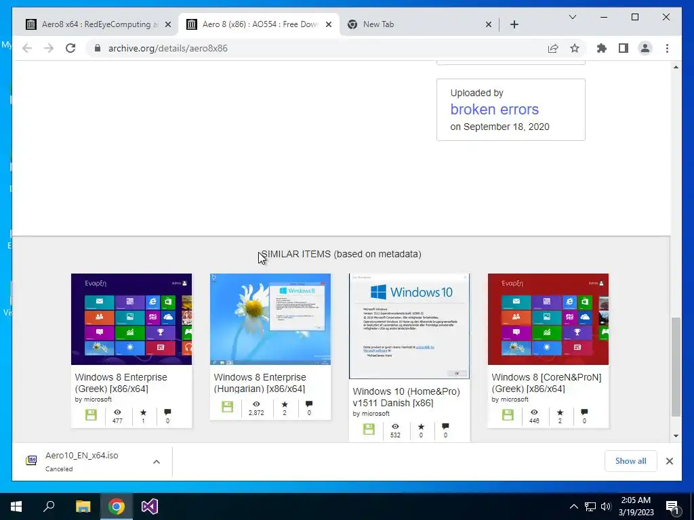Go back to previous page
The image size is (694, 520).
27,48
